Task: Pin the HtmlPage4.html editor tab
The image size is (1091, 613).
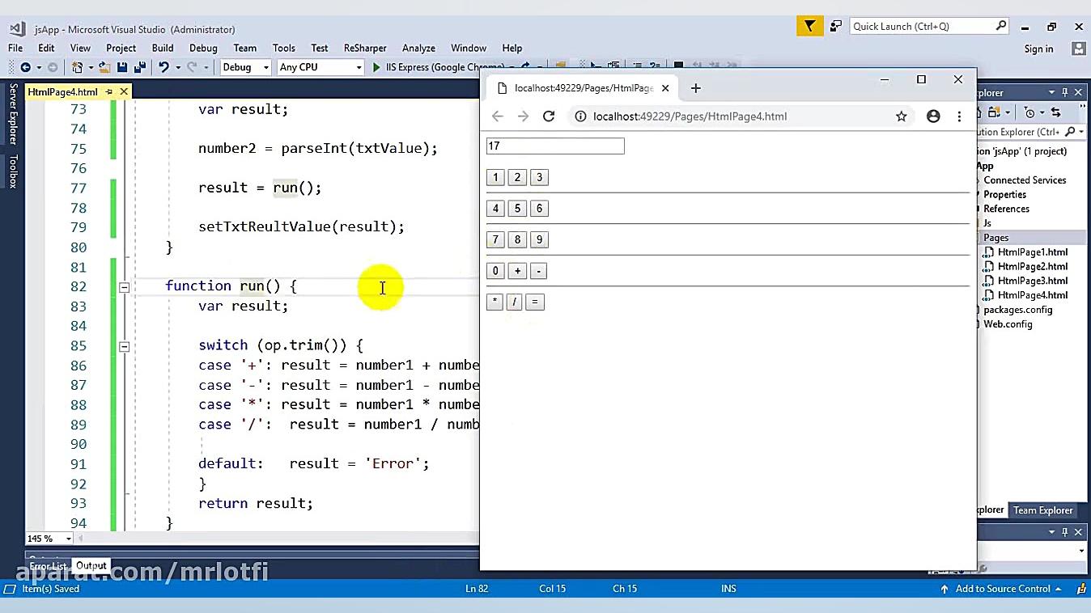Action: click(109, 91)
